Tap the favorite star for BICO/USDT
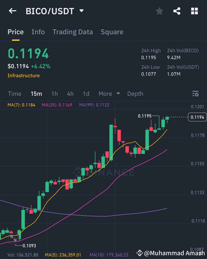 pyautogui.click(x=159, y=11)
